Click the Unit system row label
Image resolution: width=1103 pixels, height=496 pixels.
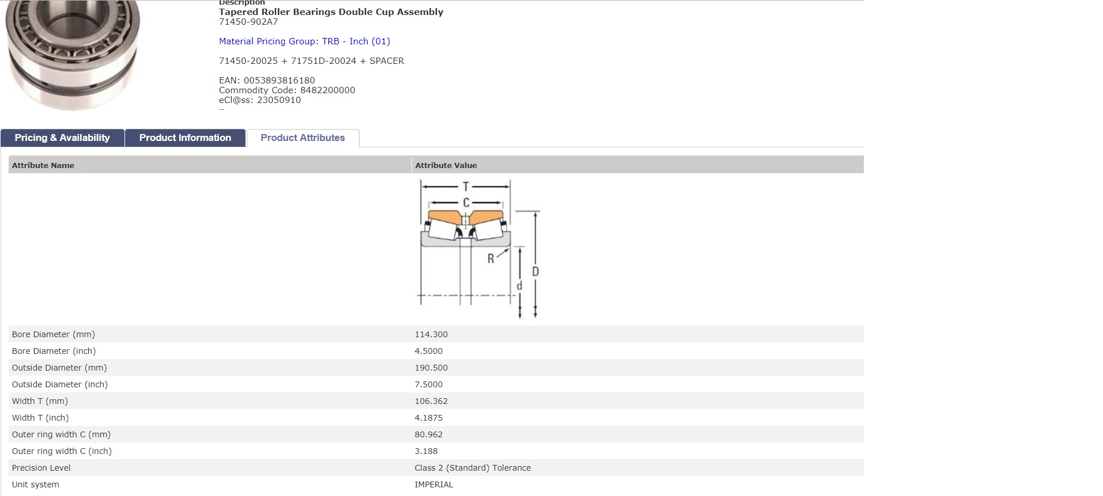coord(36,484)
